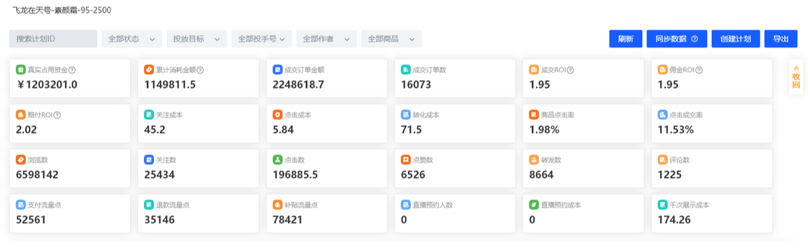
Task: Click the 点击数 green person icon
Action: (277, 159)
